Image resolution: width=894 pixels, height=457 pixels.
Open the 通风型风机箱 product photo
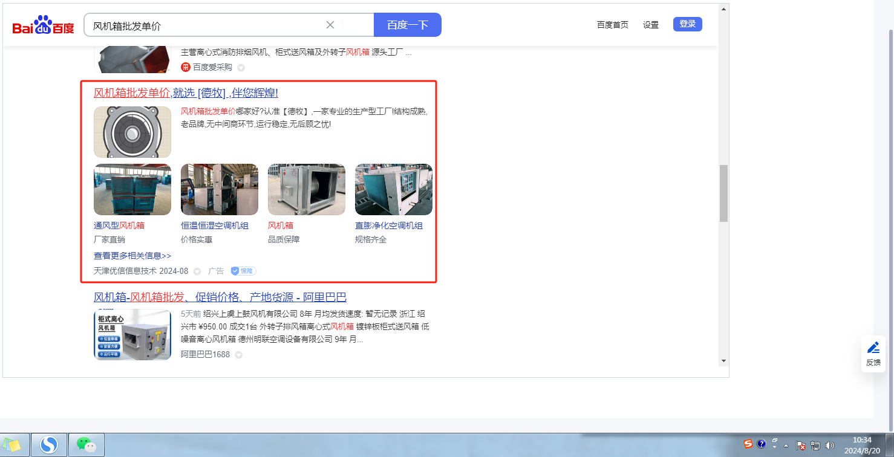(x=132, y=190)
